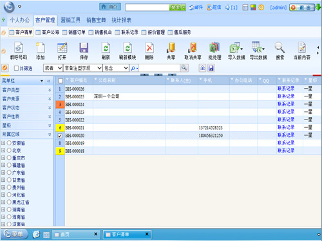This screenshot has height=241, width=322.
Task: Switch to the 销售宝典 tab
Action: click(96, 20)
